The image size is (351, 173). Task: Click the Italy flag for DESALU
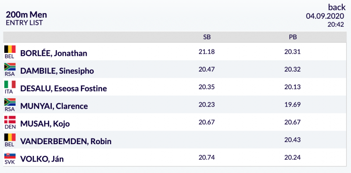pos(10,84)
